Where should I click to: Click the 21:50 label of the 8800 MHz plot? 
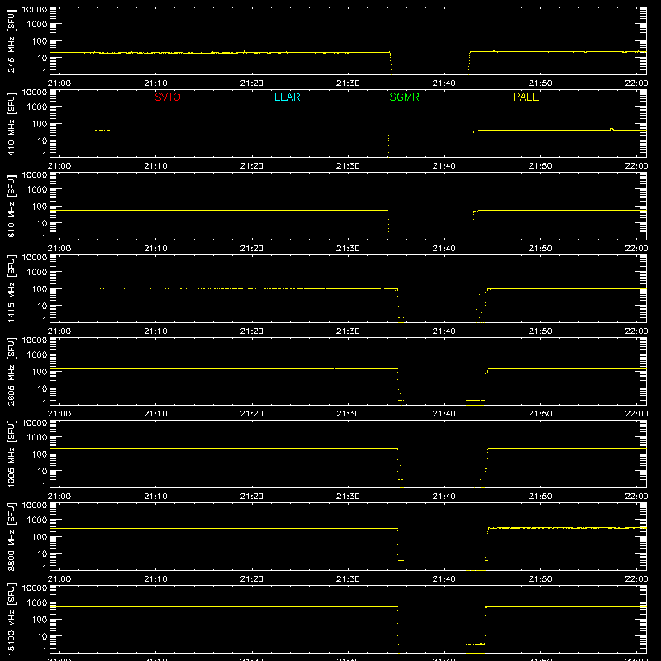coord(540,579)
